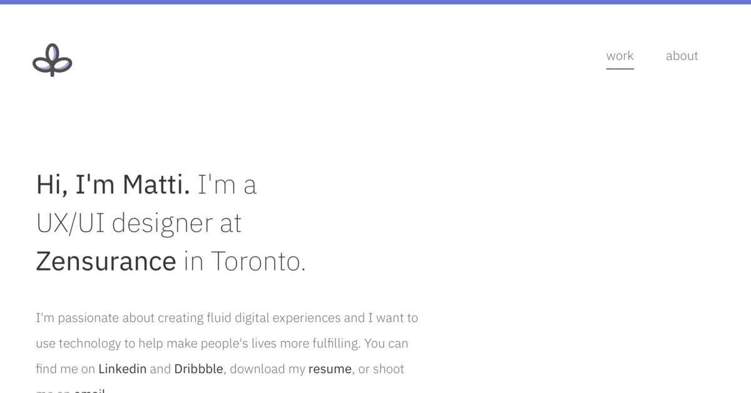This screenshot has width=751, height=393.
Task: Visit the Dribbble link
Action: [x=198, y=369]
